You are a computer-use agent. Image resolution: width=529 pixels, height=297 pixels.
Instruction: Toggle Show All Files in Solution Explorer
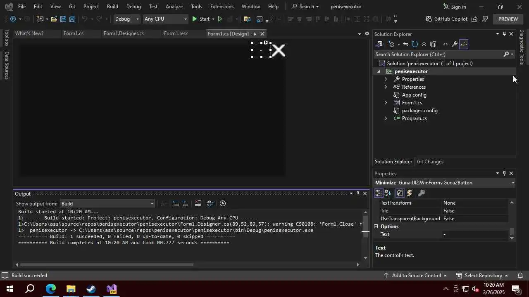[433, 44]
